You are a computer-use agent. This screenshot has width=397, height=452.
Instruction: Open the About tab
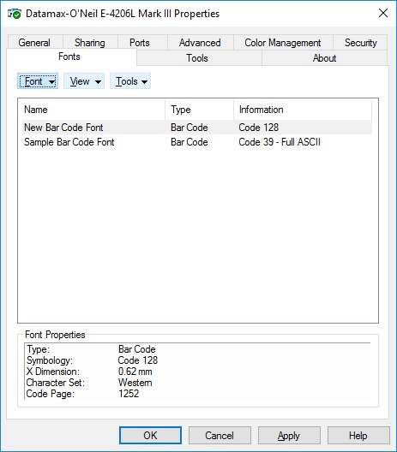tap(324, 58)
